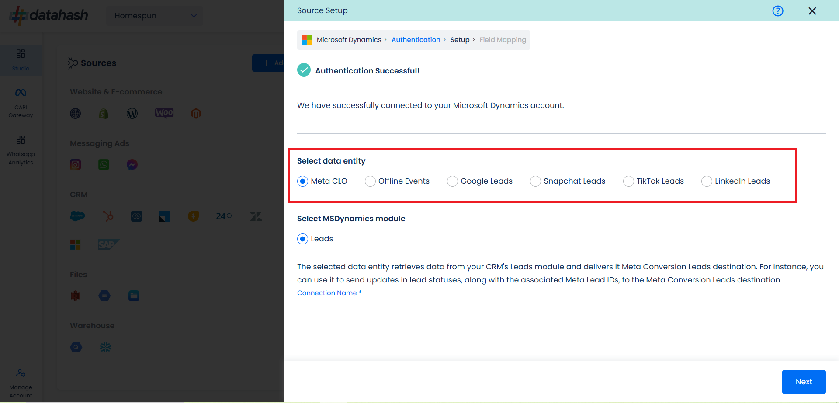Go to Authentication breadcrumb step

(x=416, y=40)
